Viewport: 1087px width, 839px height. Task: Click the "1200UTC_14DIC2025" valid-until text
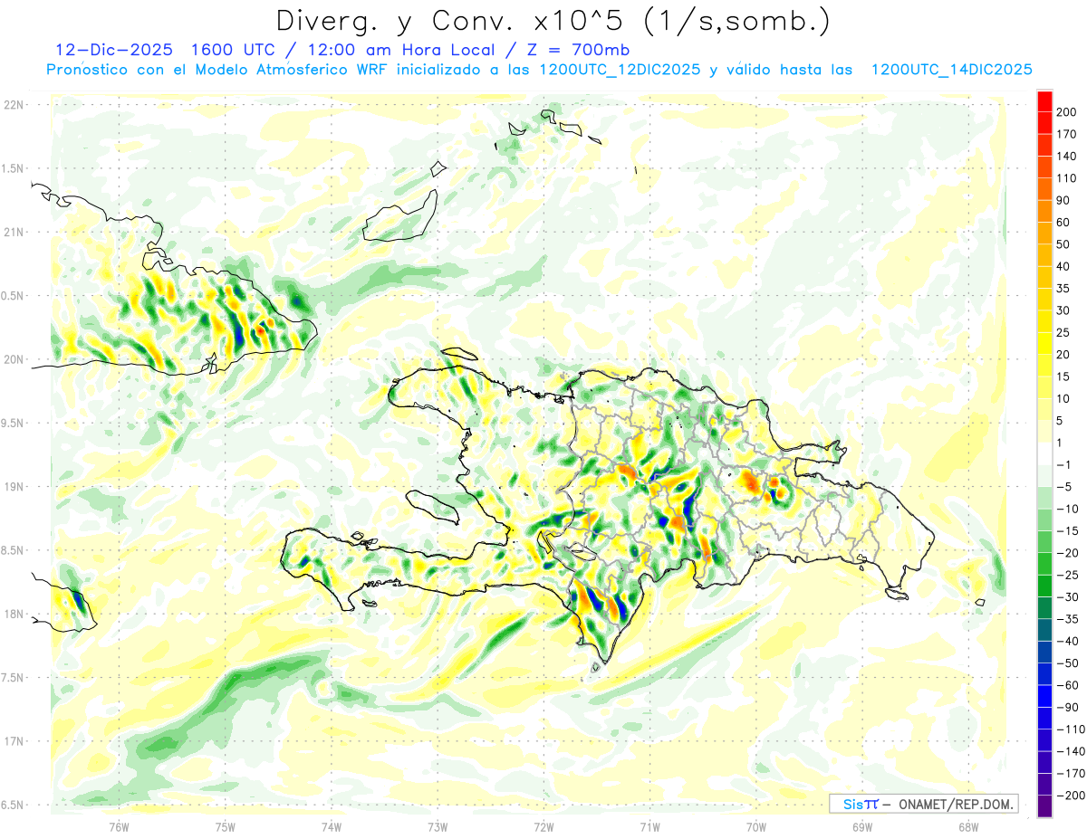pyautogui.click(x=951, y=70)
